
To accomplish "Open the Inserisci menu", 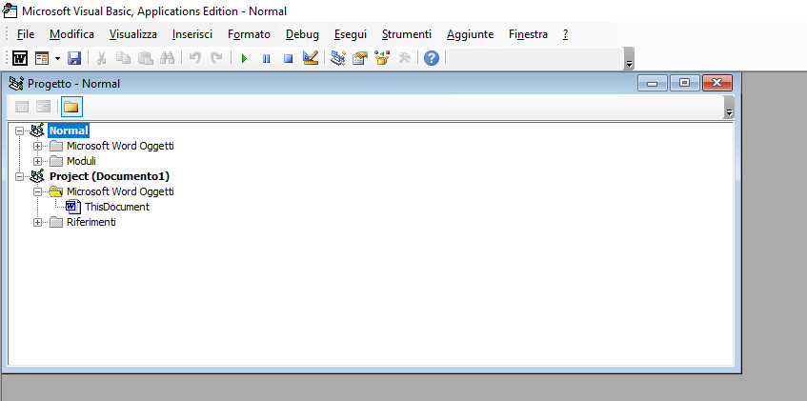I will (x=192, y=33).
